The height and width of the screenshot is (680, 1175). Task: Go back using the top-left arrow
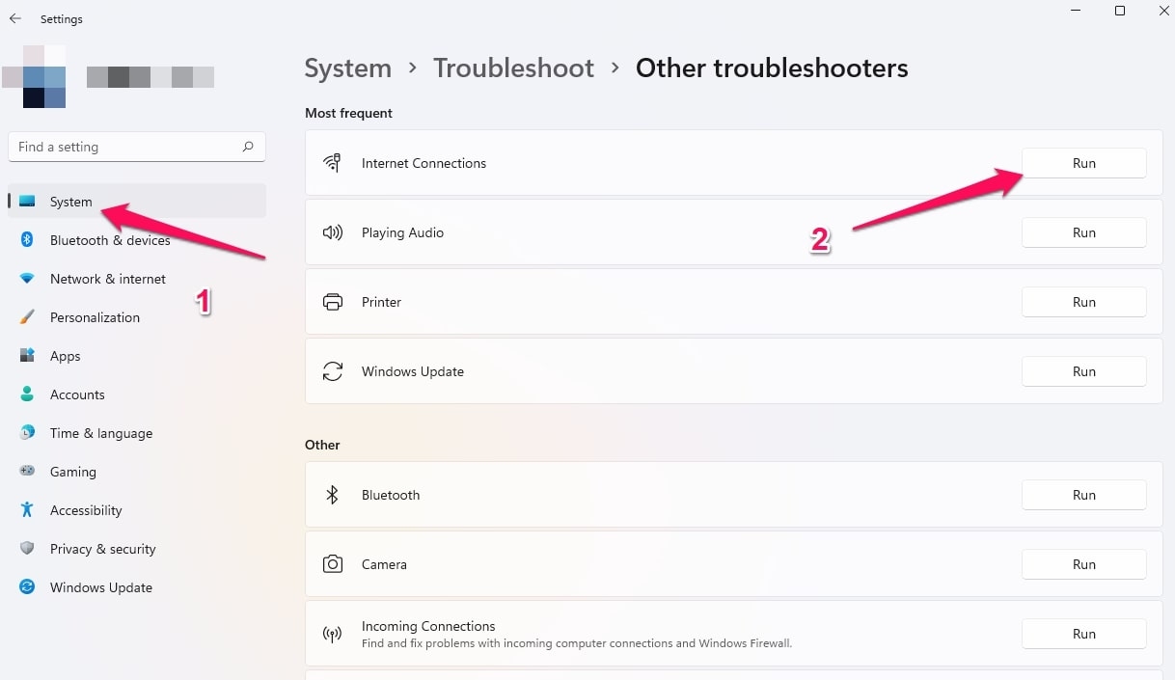15,18
